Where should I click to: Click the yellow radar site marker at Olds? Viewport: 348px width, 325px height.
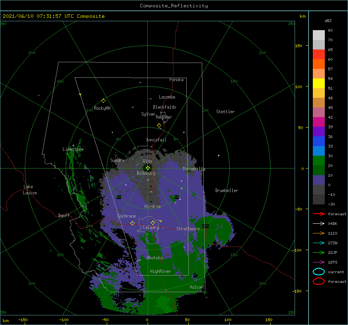[x=148, y=168]
